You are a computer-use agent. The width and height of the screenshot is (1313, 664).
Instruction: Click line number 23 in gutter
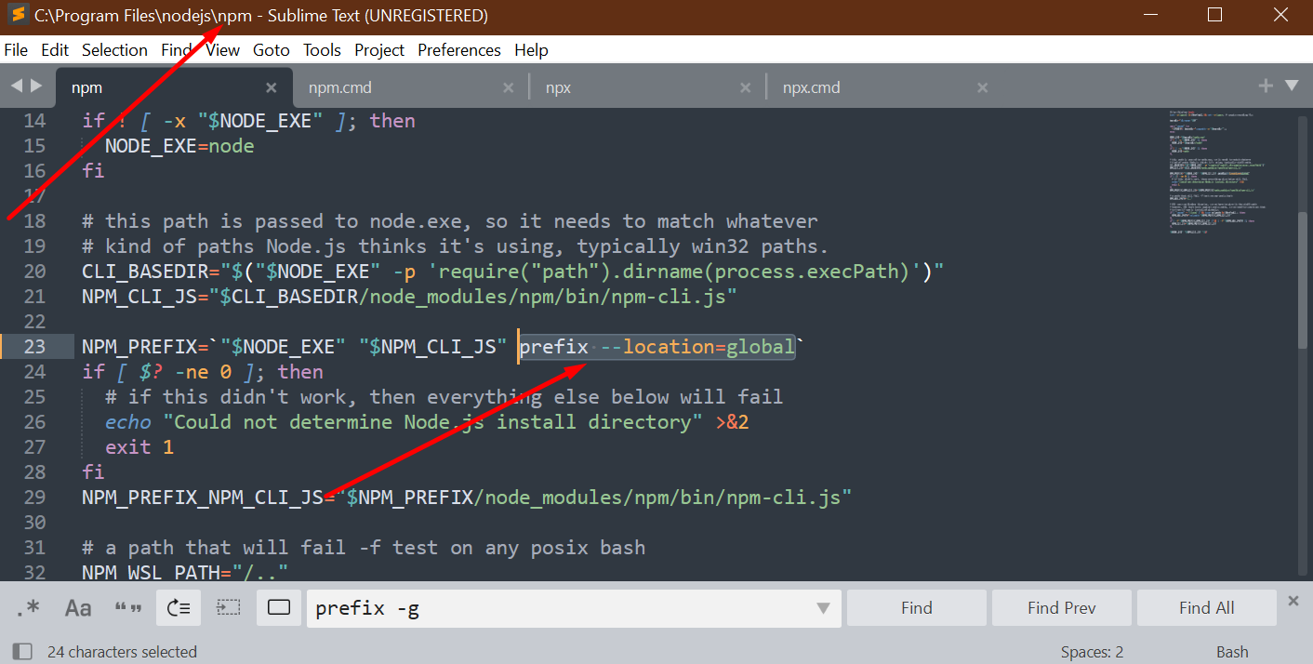34,347
